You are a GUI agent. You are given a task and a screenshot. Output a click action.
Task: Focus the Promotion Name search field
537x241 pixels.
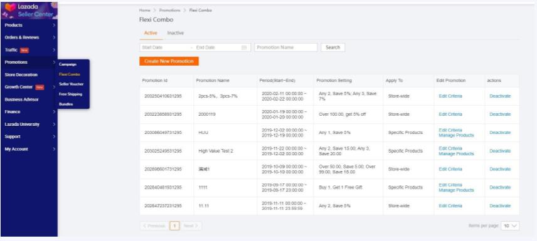286,48
